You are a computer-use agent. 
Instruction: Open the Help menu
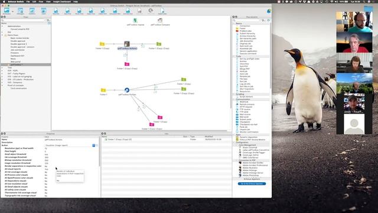pyautogui.click(x=76, y=1)
